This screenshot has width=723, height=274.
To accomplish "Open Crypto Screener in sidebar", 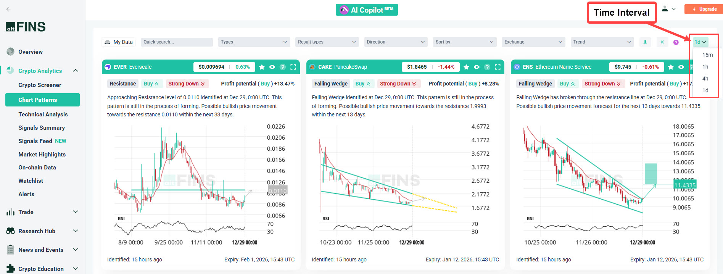I will 40,85.
